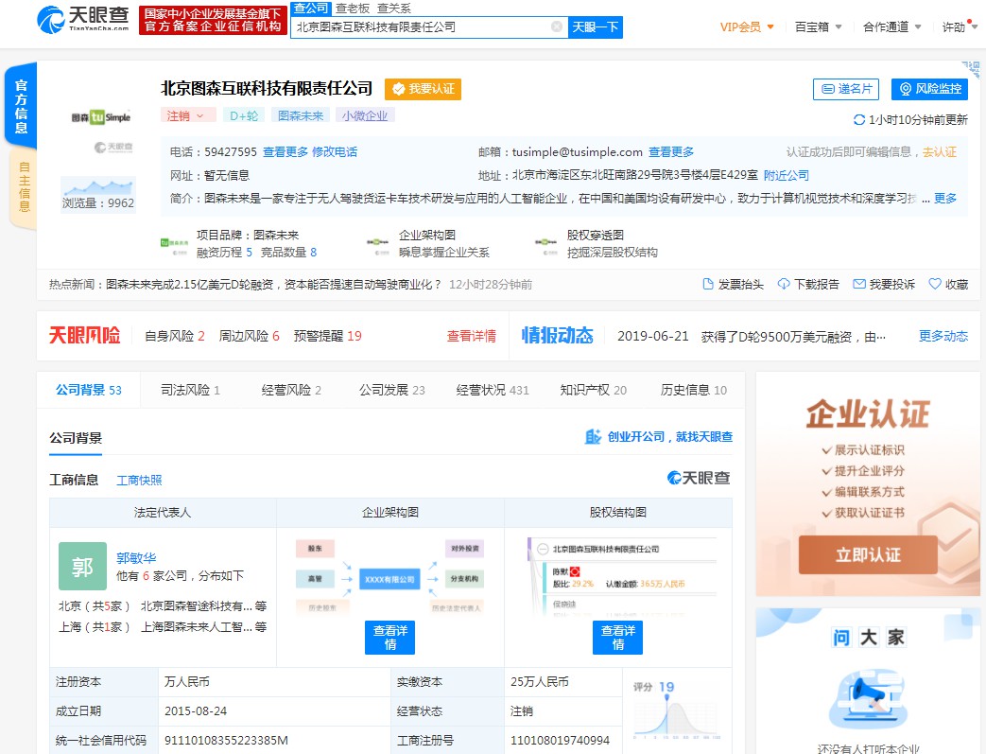Viewport: 986px width, 754px height.
Task: Click the 风险监控 button
Action: click(929, 89)
